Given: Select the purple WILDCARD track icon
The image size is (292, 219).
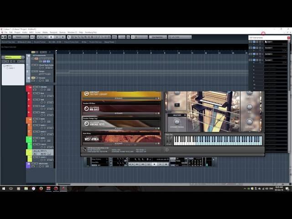Looking at the screenshot, I should click(28, 164).
